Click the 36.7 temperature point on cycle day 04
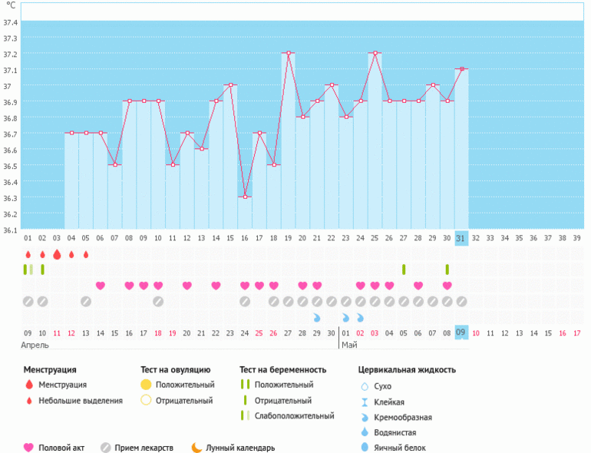The height and width of the screenshot is (453, 591). tap(71, 133)
